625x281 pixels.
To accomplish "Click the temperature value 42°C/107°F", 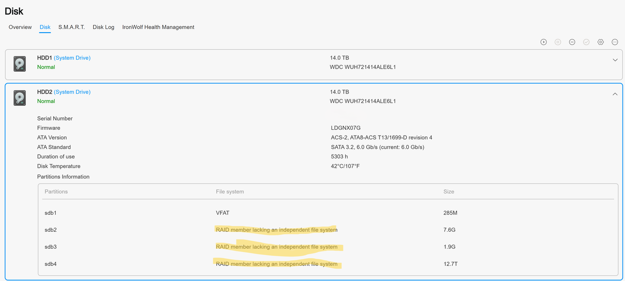I will 345,166.
